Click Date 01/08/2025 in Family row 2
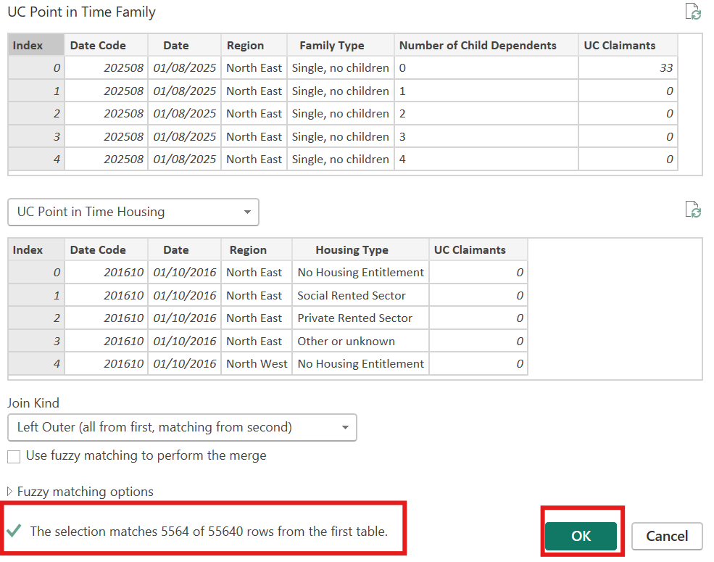 click(184, 113)
